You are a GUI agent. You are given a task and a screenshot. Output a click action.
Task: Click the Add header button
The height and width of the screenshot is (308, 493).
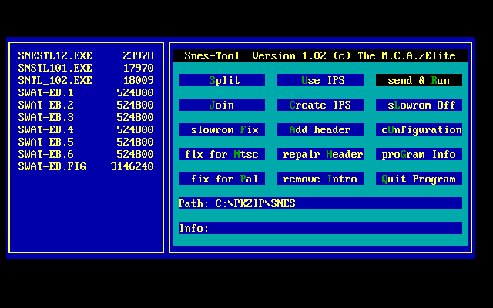(320, 129)
